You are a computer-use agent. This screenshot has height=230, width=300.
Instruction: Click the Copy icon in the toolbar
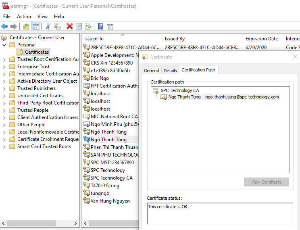(x=57, y=27)
